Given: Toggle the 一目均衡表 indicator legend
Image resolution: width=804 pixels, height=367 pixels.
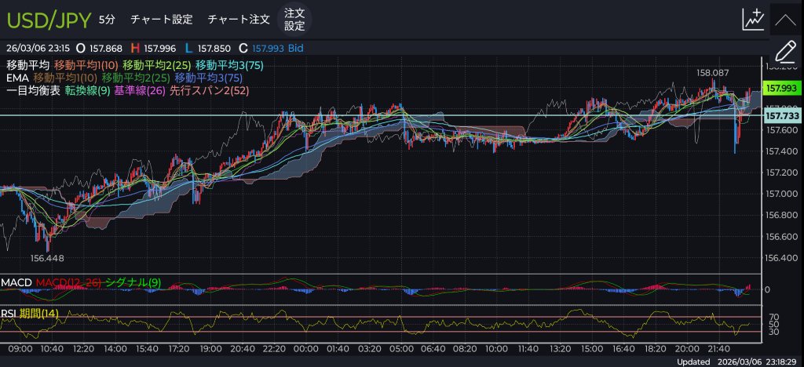Looking at the screenshot, I should coord(33,91).
